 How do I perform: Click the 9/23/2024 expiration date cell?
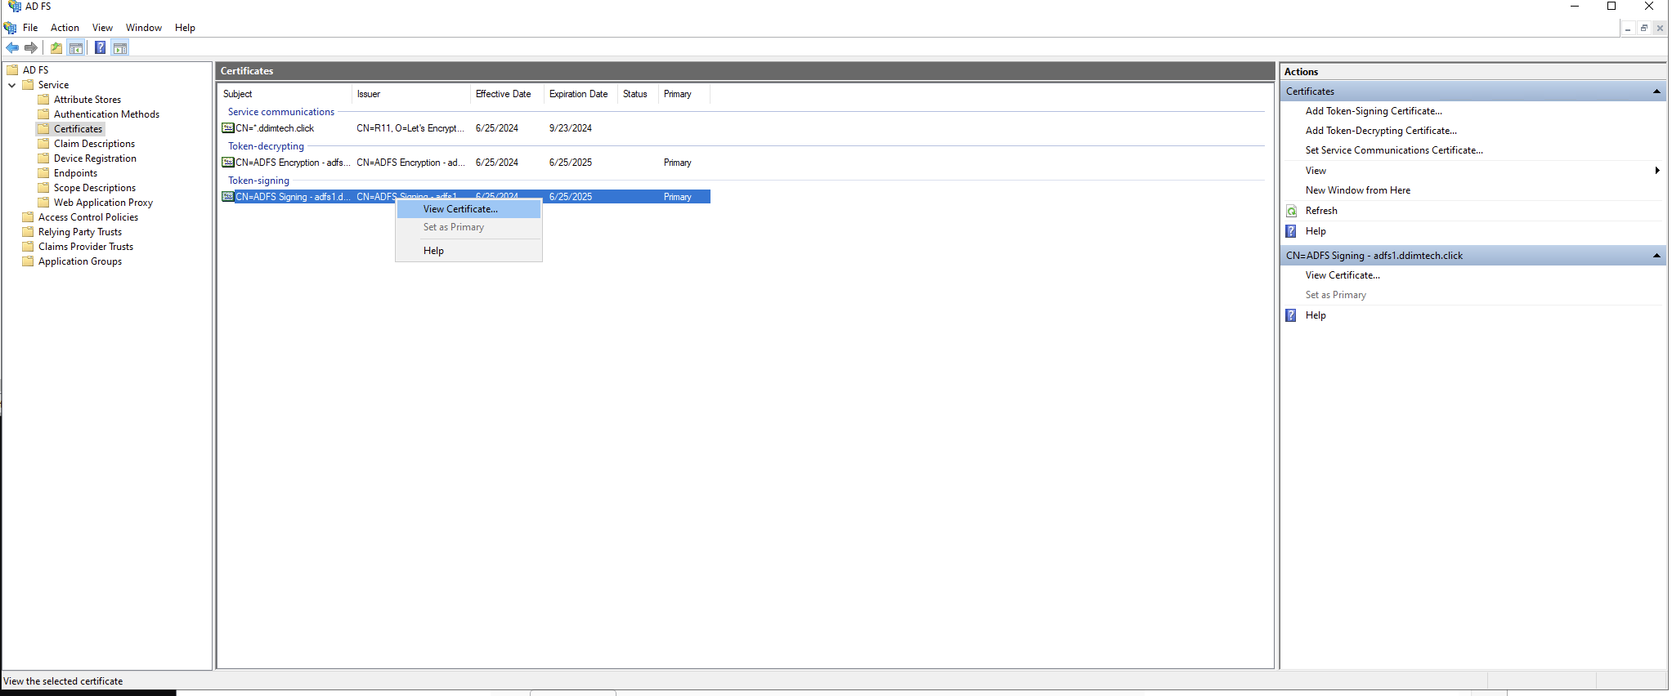(x=571, y=128)
